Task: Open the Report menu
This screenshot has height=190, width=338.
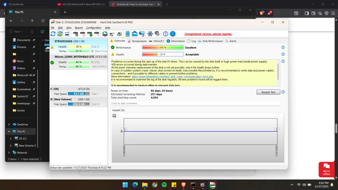Action: 79,28
